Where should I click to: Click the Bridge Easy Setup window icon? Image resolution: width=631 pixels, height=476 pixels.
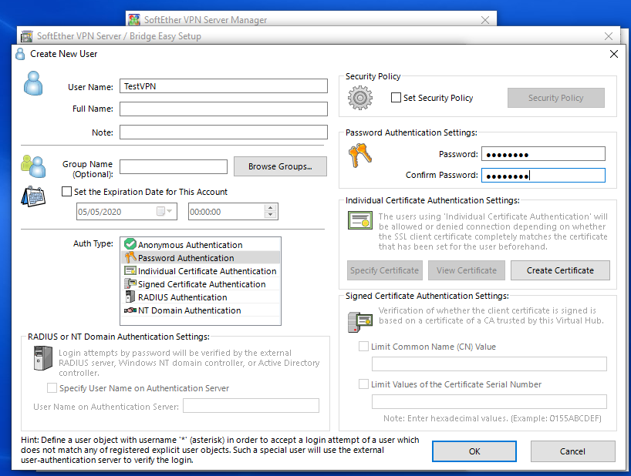point(26,36)
